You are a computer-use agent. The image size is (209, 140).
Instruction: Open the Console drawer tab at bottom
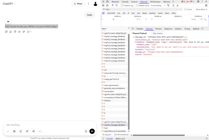pyautogui.click(x=109, y=139)
